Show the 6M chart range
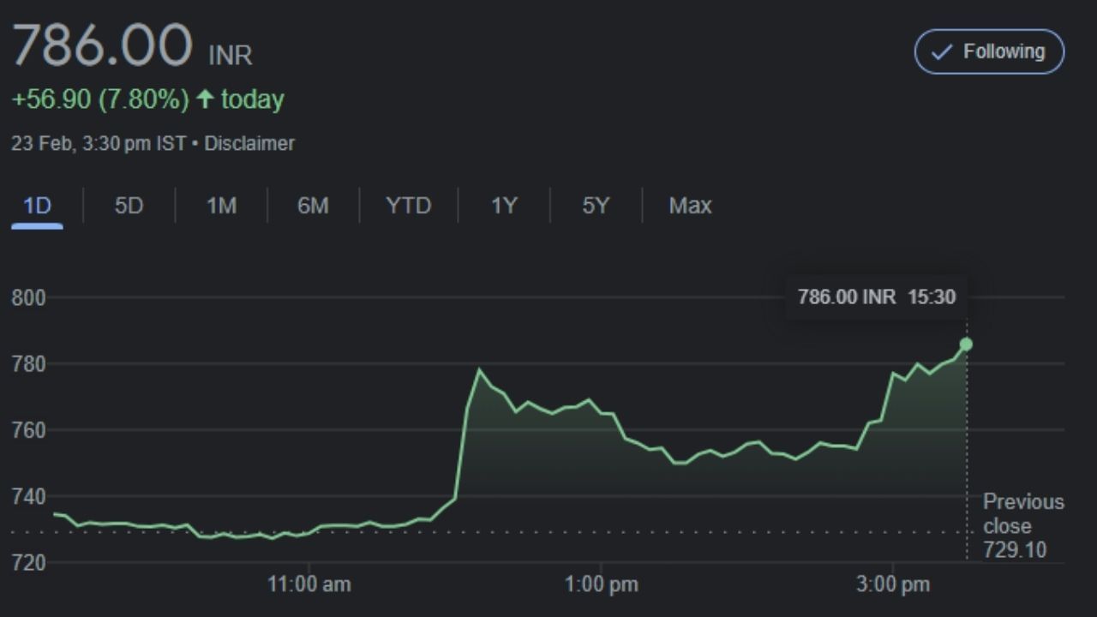Screen dimensions: 1097x617 click(313, 206)
